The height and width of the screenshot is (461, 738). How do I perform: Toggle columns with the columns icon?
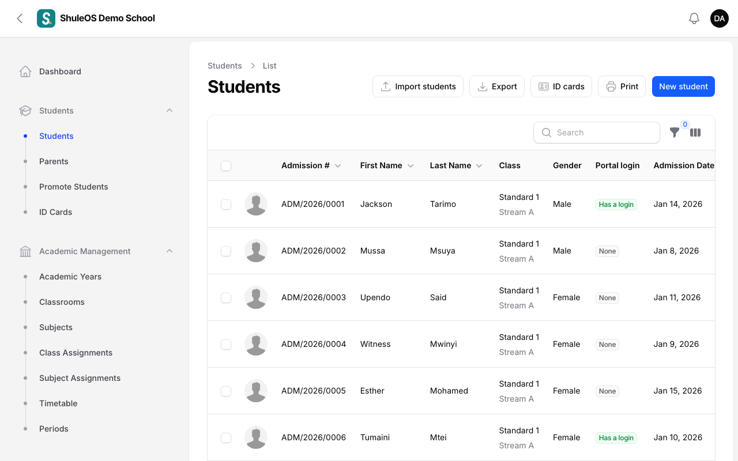(695, 133)
